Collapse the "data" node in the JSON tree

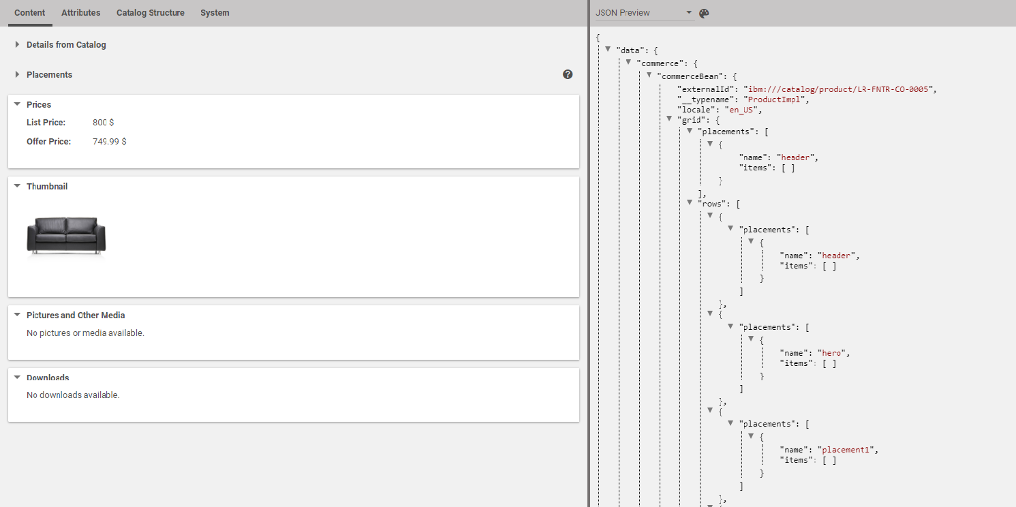click(x=607, y=49)
